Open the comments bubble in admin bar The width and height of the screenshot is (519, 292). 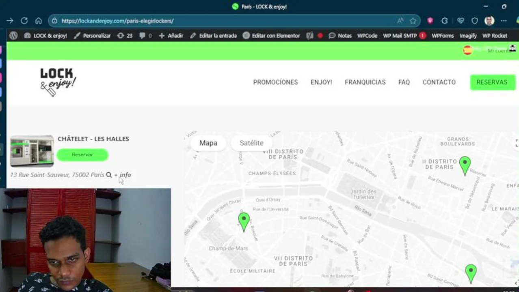tap(145, 36)
